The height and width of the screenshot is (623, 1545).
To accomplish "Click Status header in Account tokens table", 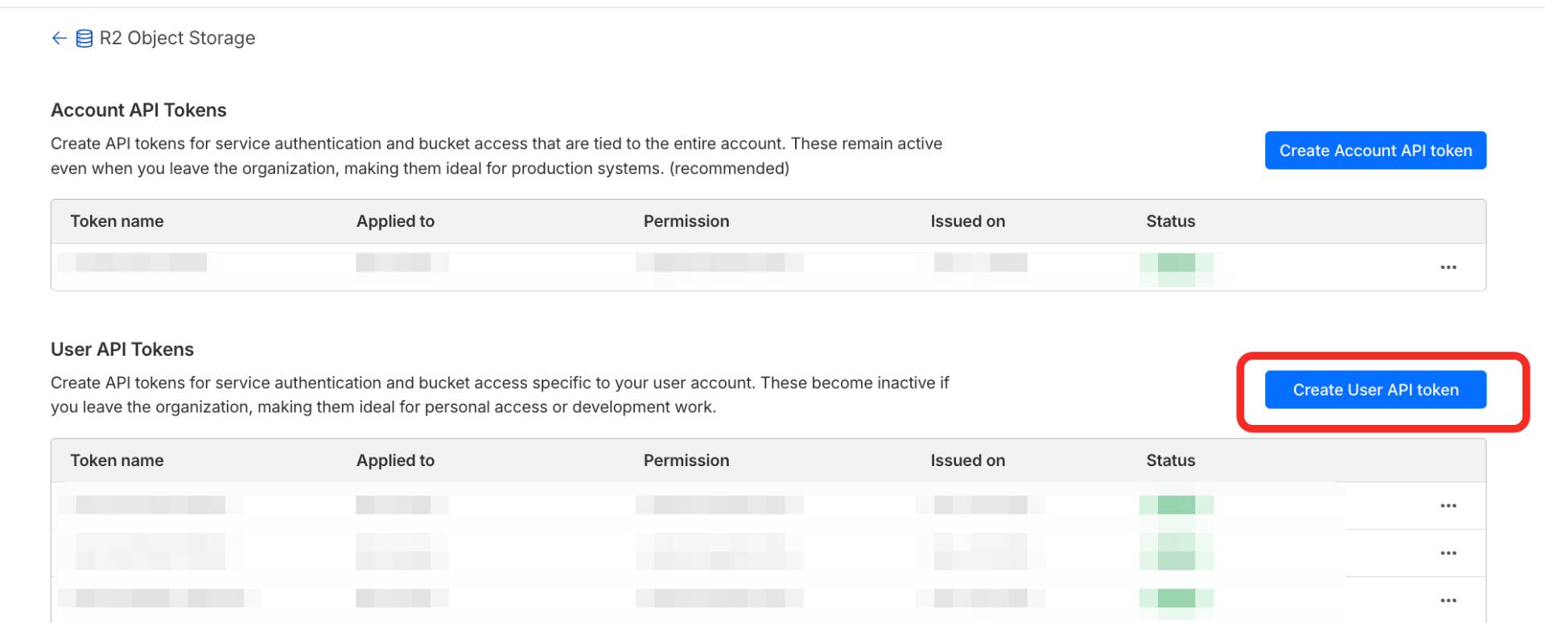I will 1170,221.
